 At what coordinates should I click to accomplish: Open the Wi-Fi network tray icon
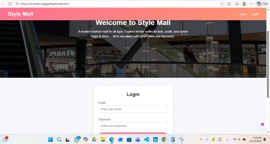coord(235,139)
